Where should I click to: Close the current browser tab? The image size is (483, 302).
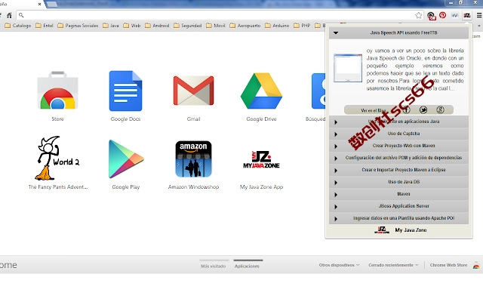point(39,4)
